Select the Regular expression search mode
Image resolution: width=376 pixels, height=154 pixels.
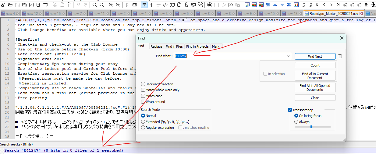coord(143,128)
